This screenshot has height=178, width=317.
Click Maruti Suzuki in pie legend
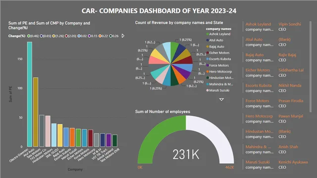click(218, 90)
